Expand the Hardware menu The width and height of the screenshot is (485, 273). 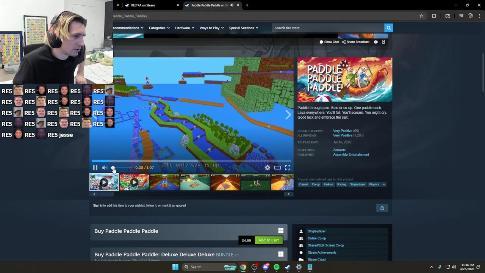point(185,28)
